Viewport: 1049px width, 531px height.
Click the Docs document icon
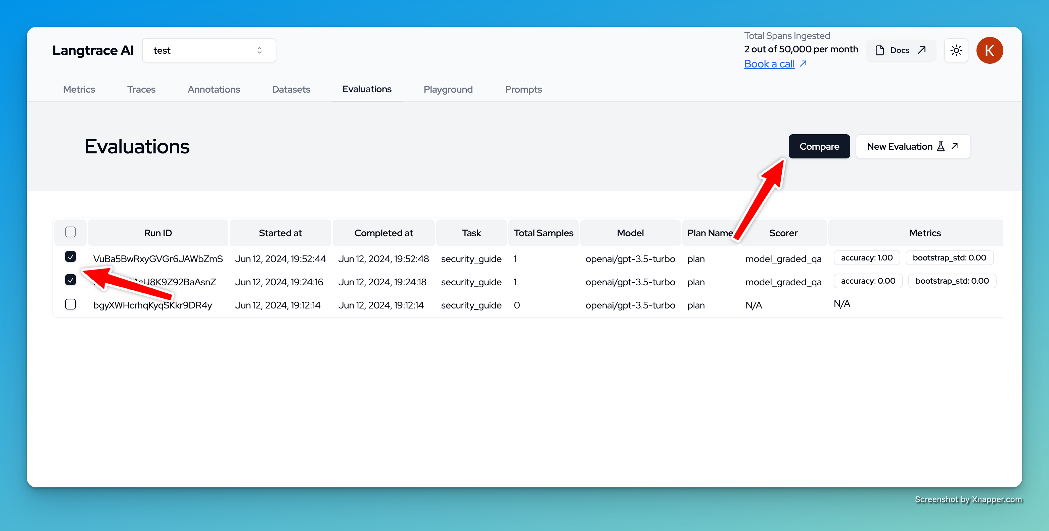tap(880, 50)
